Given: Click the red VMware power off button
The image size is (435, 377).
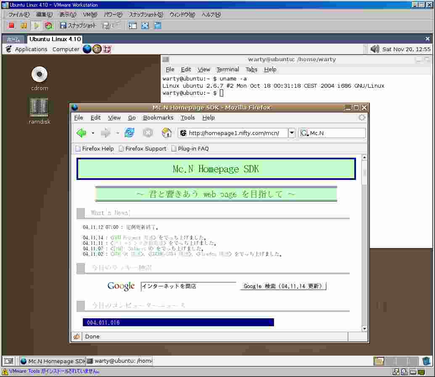Looking at the screenshot, I should click(12, 26).
